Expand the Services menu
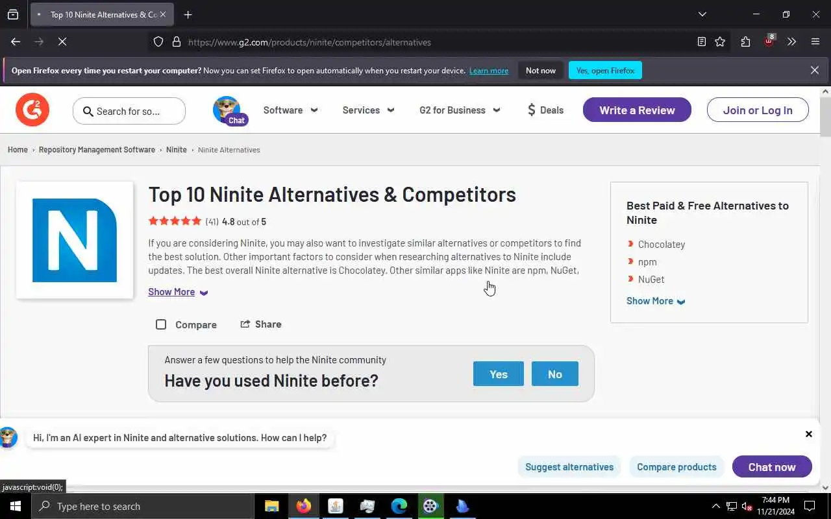The image size is (831, 519). click(368, 110)
